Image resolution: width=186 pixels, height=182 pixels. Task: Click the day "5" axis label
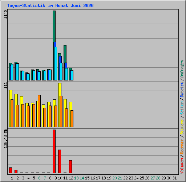(x=34, y=178)
